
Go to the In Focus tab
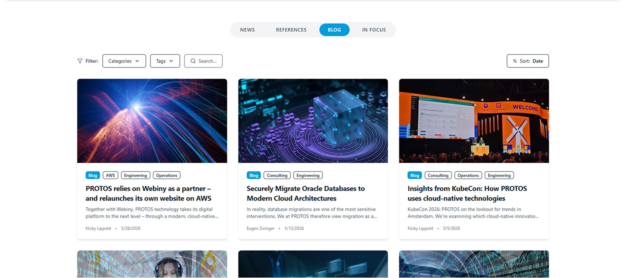pos(374,30)
